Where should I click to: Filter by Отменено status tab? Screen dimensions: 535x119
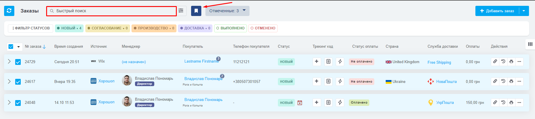[x=263, y=28]
